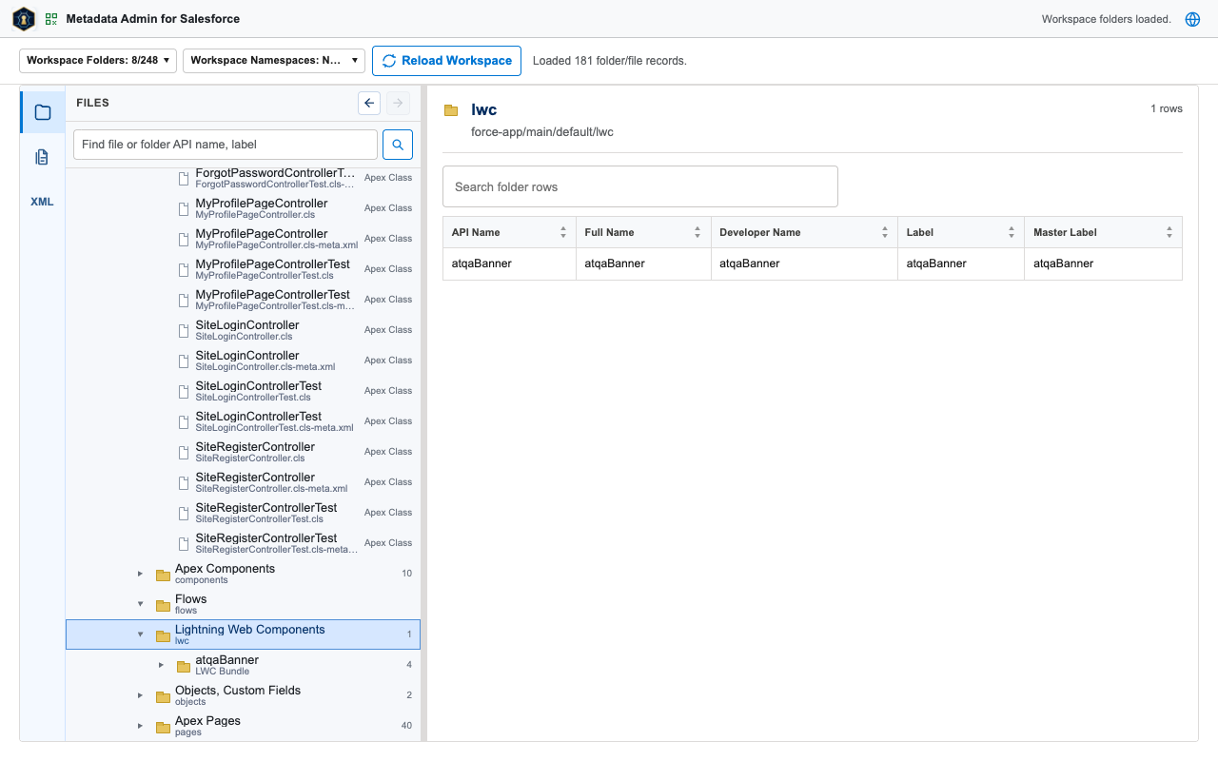The height and width of the screenshot is (761, 1218).
Task: Click file icon of SiteLoginController.cls
Action: coord(184,330)
